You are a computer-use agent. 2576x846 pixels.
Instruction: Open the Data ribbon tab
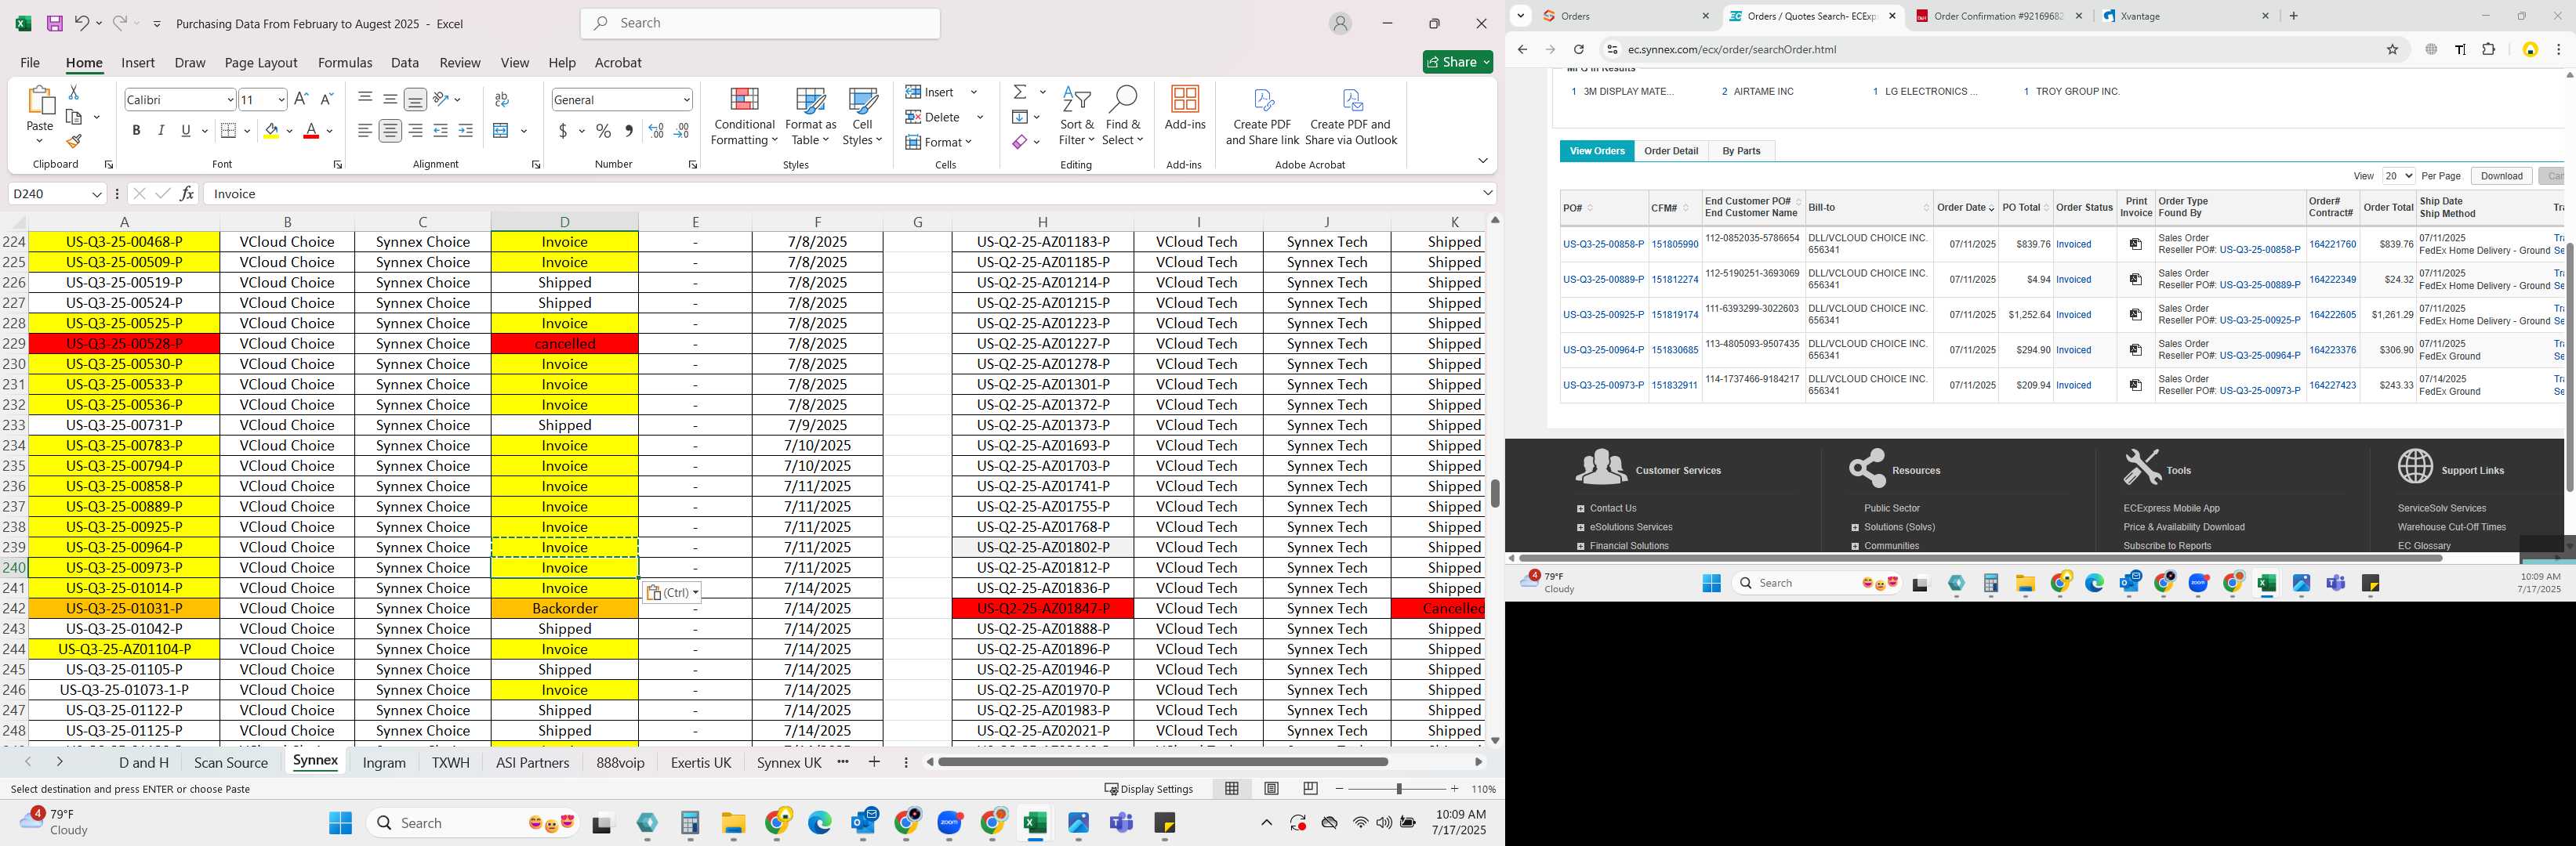(405, 62)
